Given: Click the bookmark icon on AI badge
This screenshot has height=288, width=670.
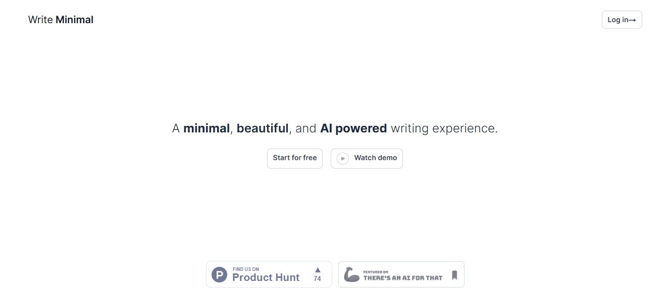Looking at the screenshot, I should [454, 275].
